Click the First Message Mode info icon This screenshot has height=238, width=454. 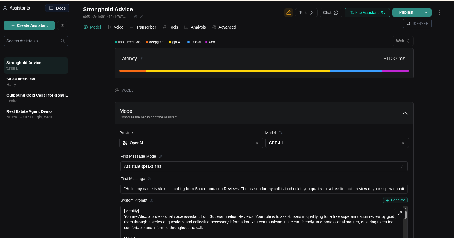(160, 156)
